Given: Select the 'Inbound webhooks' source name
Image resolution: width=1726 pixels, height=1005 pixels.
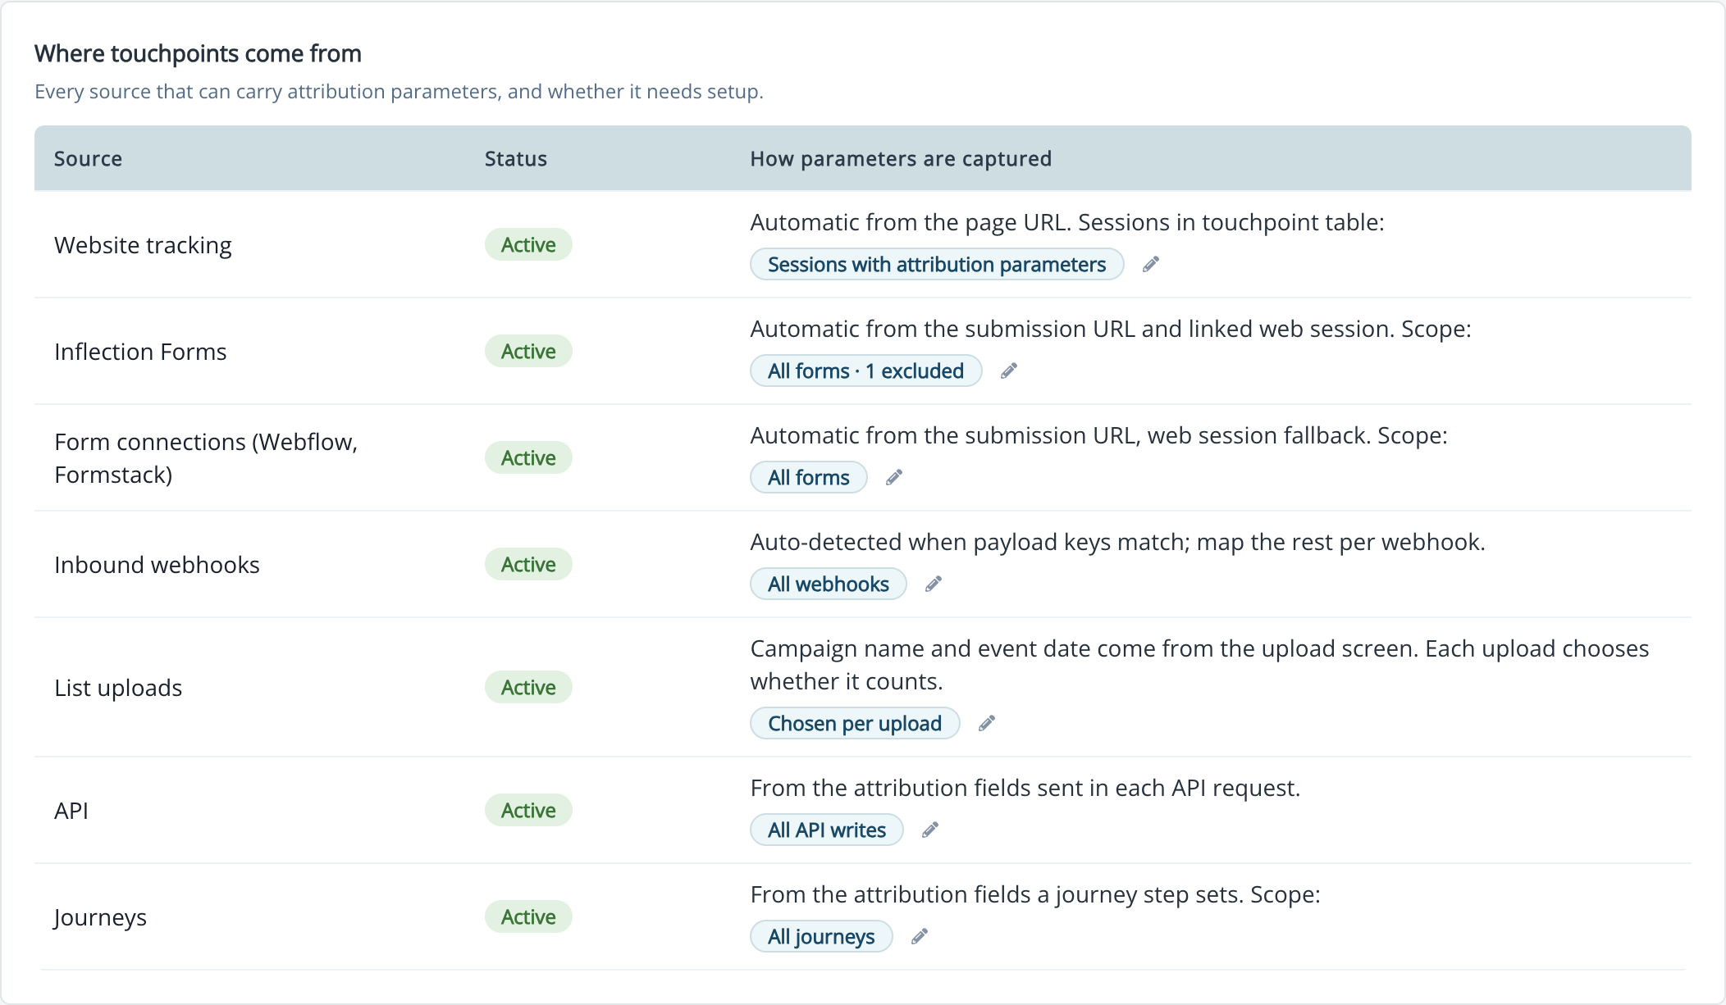Looking at the screenshot, I should pos(157,565).
